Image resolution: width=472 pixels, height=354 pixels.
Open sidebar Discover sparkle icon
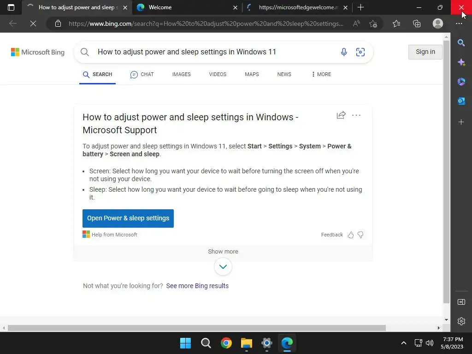click(x=461, y=62)
